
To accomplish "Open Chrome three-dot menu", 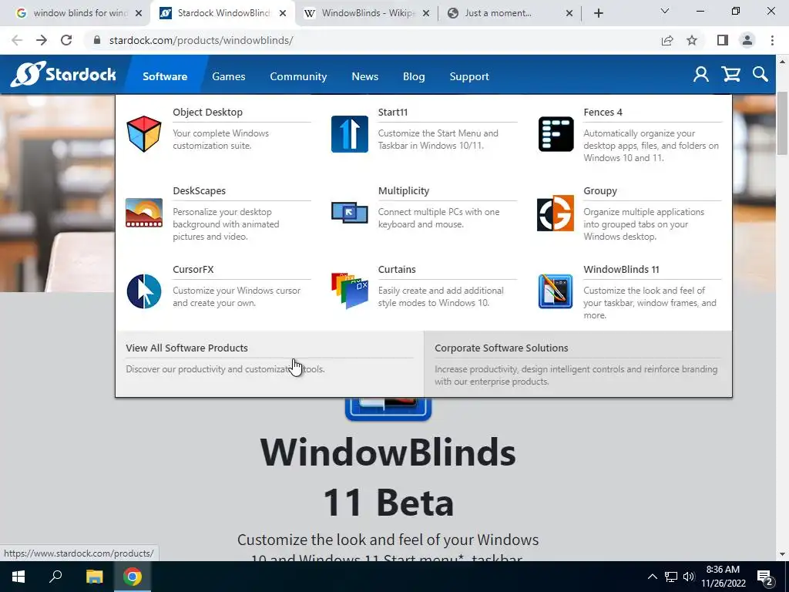I will pyautogui.click(x=772, y=40).
